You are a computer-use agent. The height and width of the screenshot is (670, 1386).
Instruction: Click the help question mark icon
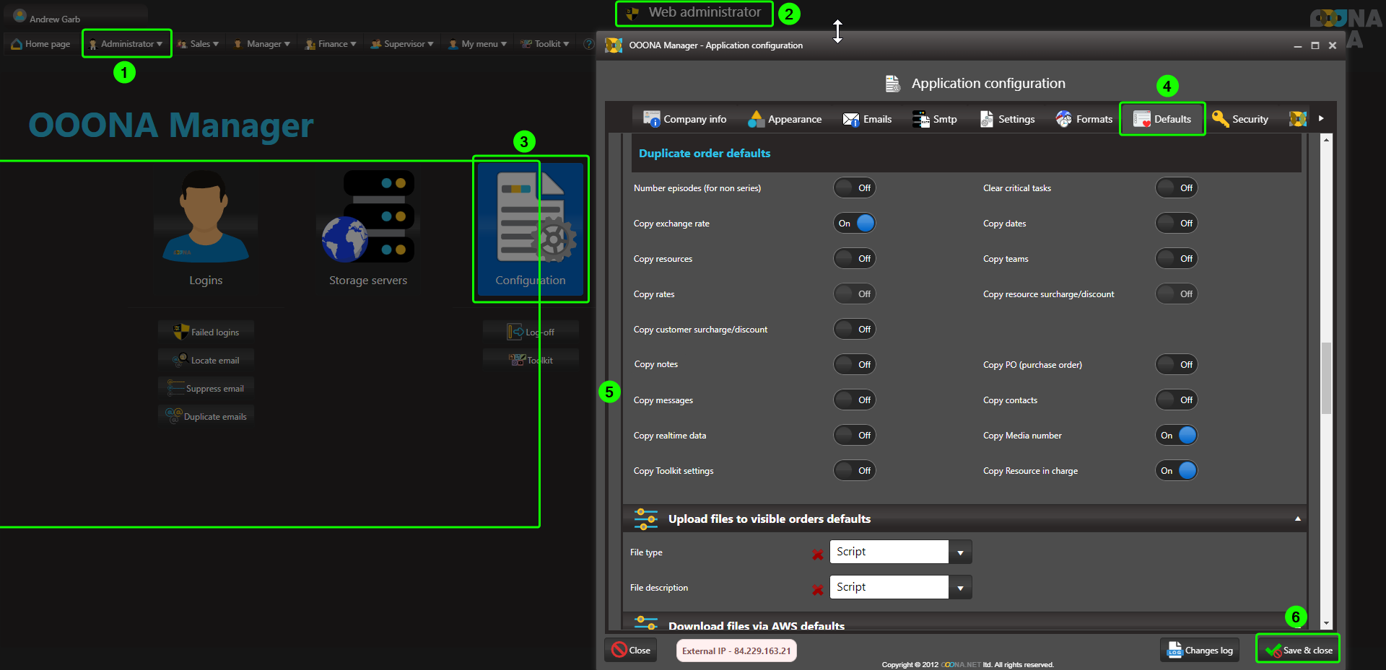tap(588, 44)
